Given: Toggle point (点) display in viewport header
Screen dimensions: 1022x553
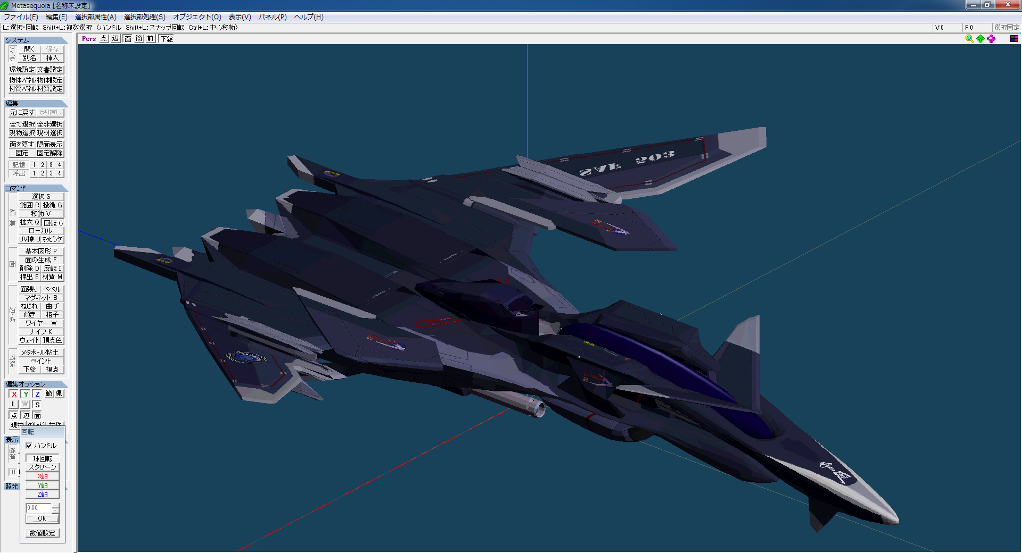Looking at the screenshot, I should pos(103,39).
